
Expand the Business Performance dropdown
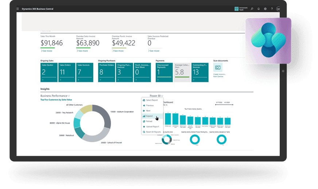(x=55, y=96)
